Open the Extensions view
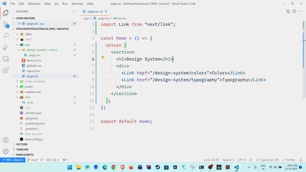Image resolution: width=306 pixels, height=172 pixels. [x=6, y=70]
